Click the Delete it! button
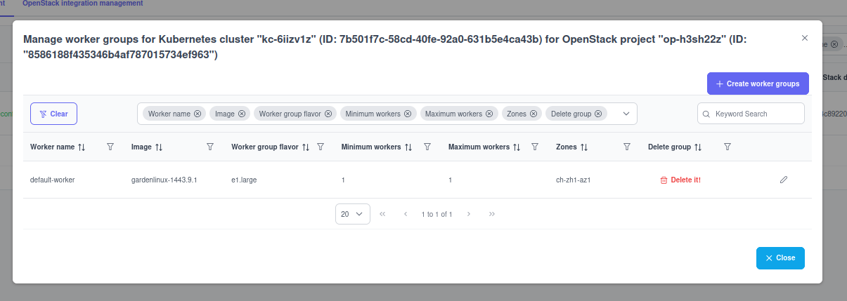 [680, 180]
